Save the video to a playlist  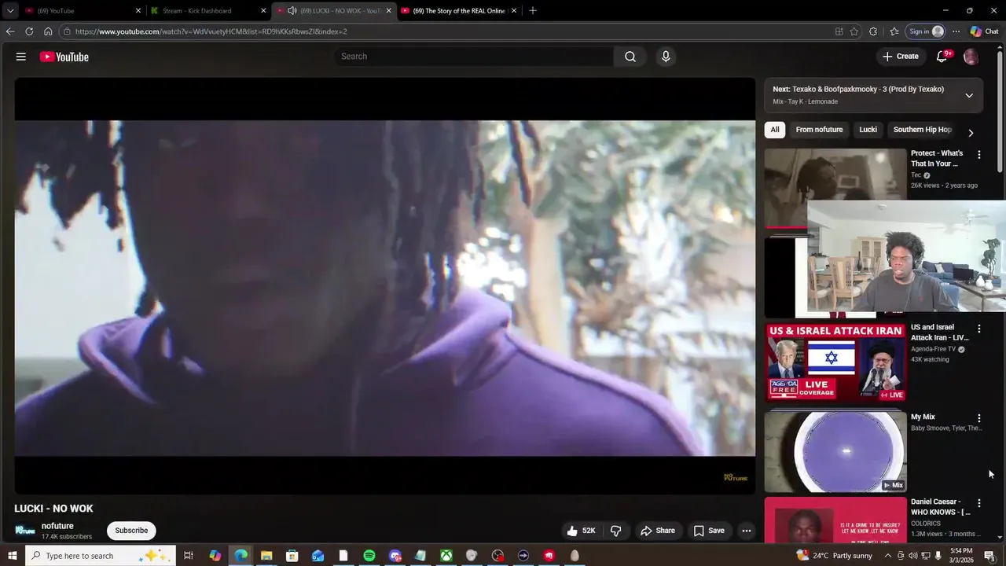(x=709, y=531)
